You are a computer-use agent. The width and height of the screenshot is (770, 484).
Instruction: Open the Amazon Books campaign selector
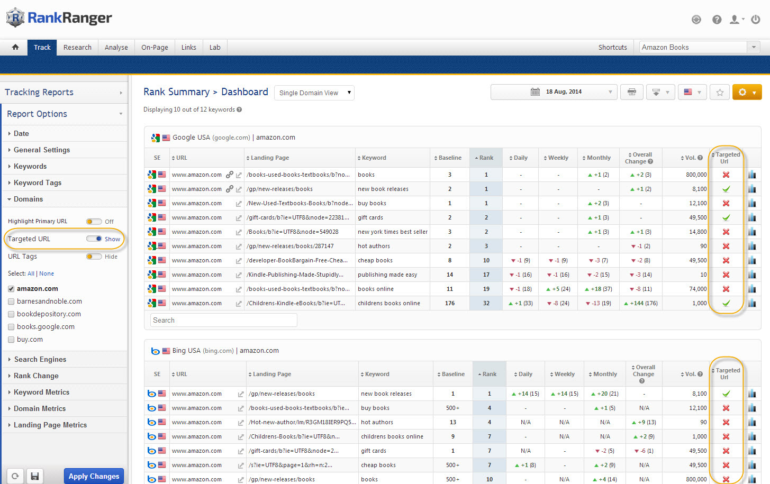pos(697,47)
